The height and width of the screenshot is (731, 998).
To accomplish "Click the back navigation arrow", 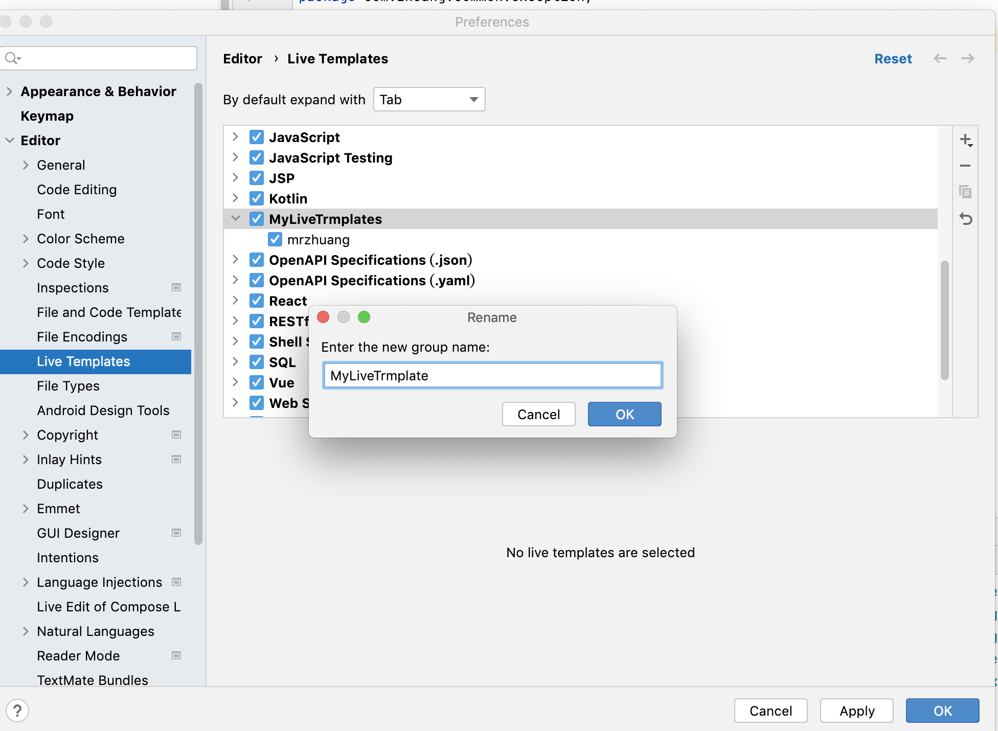I will click(x=940, y=59).
